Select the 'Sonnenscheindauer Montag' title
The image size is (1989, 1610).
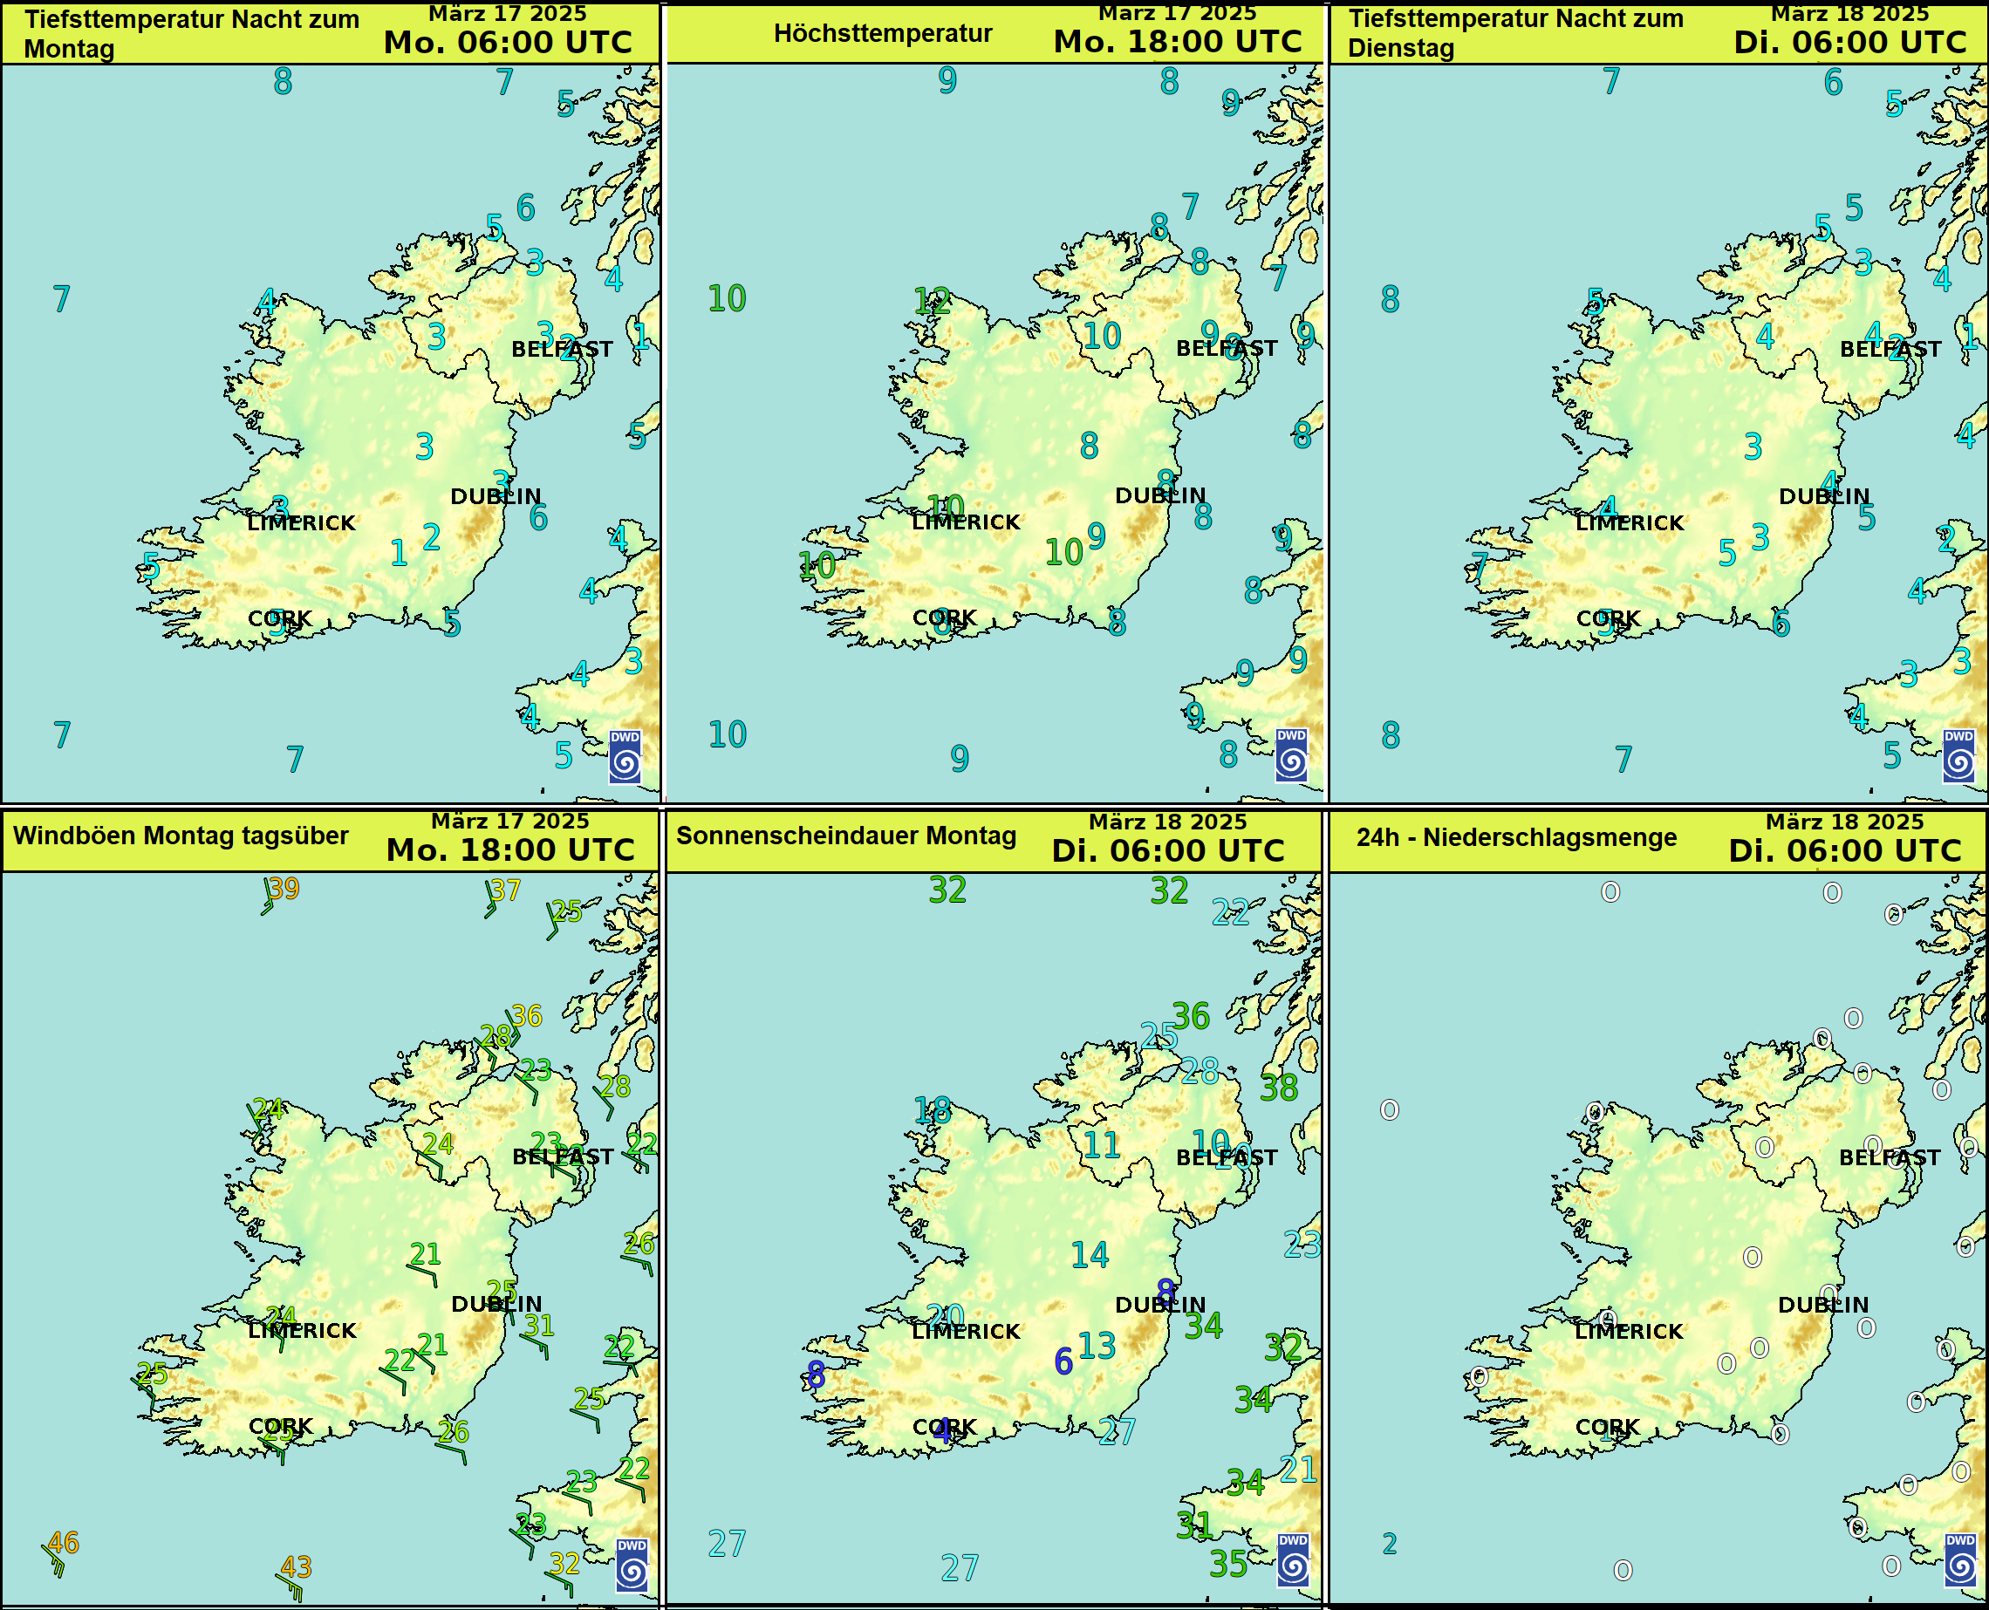[x=846, y=836]
